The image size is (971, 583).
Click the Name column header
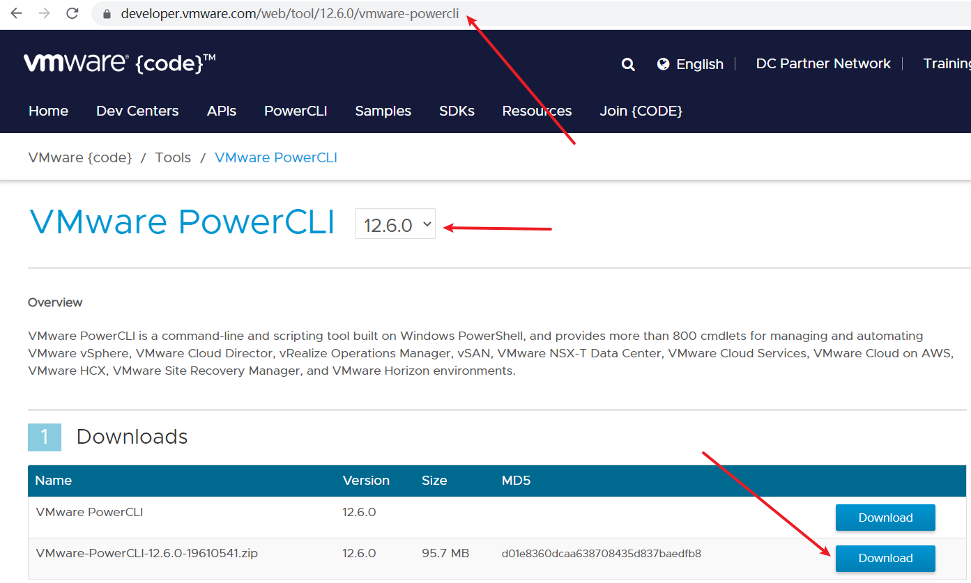54,481
